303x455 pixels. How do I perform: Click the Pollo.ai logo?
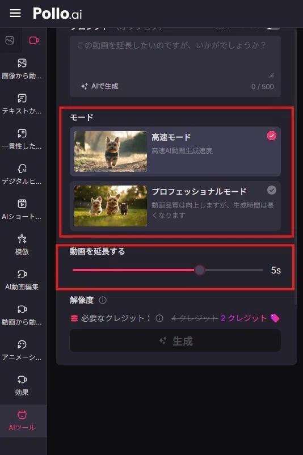click(x=57, y=14)
